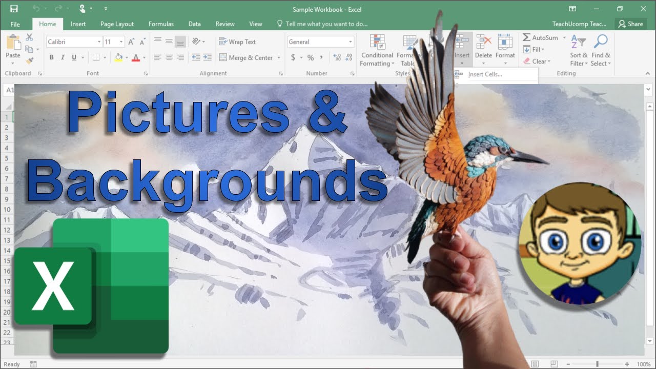
Task: Switch to the Insert ribbon tab
Action: point(78,24)
